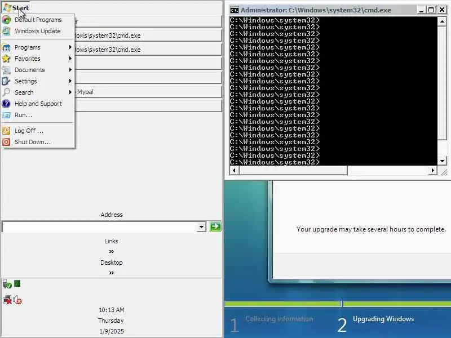Click the muted volume tray icon
Screen dimensions: 451x338
click(17, 300)
